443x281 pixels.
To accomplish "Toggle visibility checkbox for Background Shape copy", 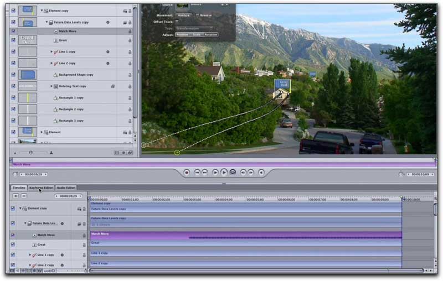I will point(13,75).
